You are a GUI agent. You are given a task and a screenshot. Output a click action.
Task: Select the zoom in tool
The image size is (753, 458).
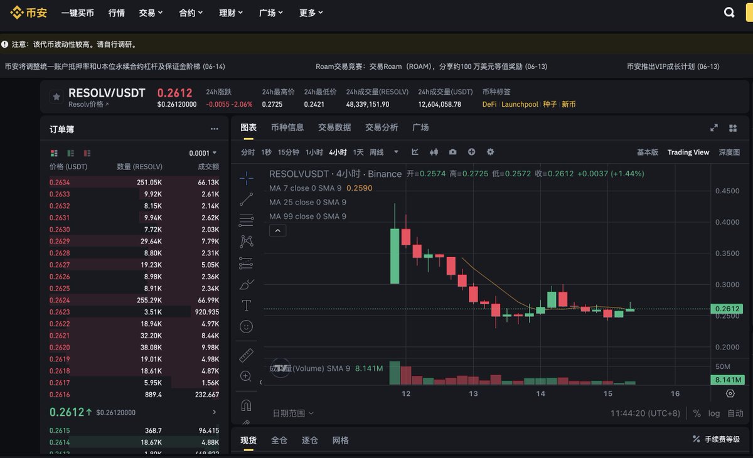(246, 376)
